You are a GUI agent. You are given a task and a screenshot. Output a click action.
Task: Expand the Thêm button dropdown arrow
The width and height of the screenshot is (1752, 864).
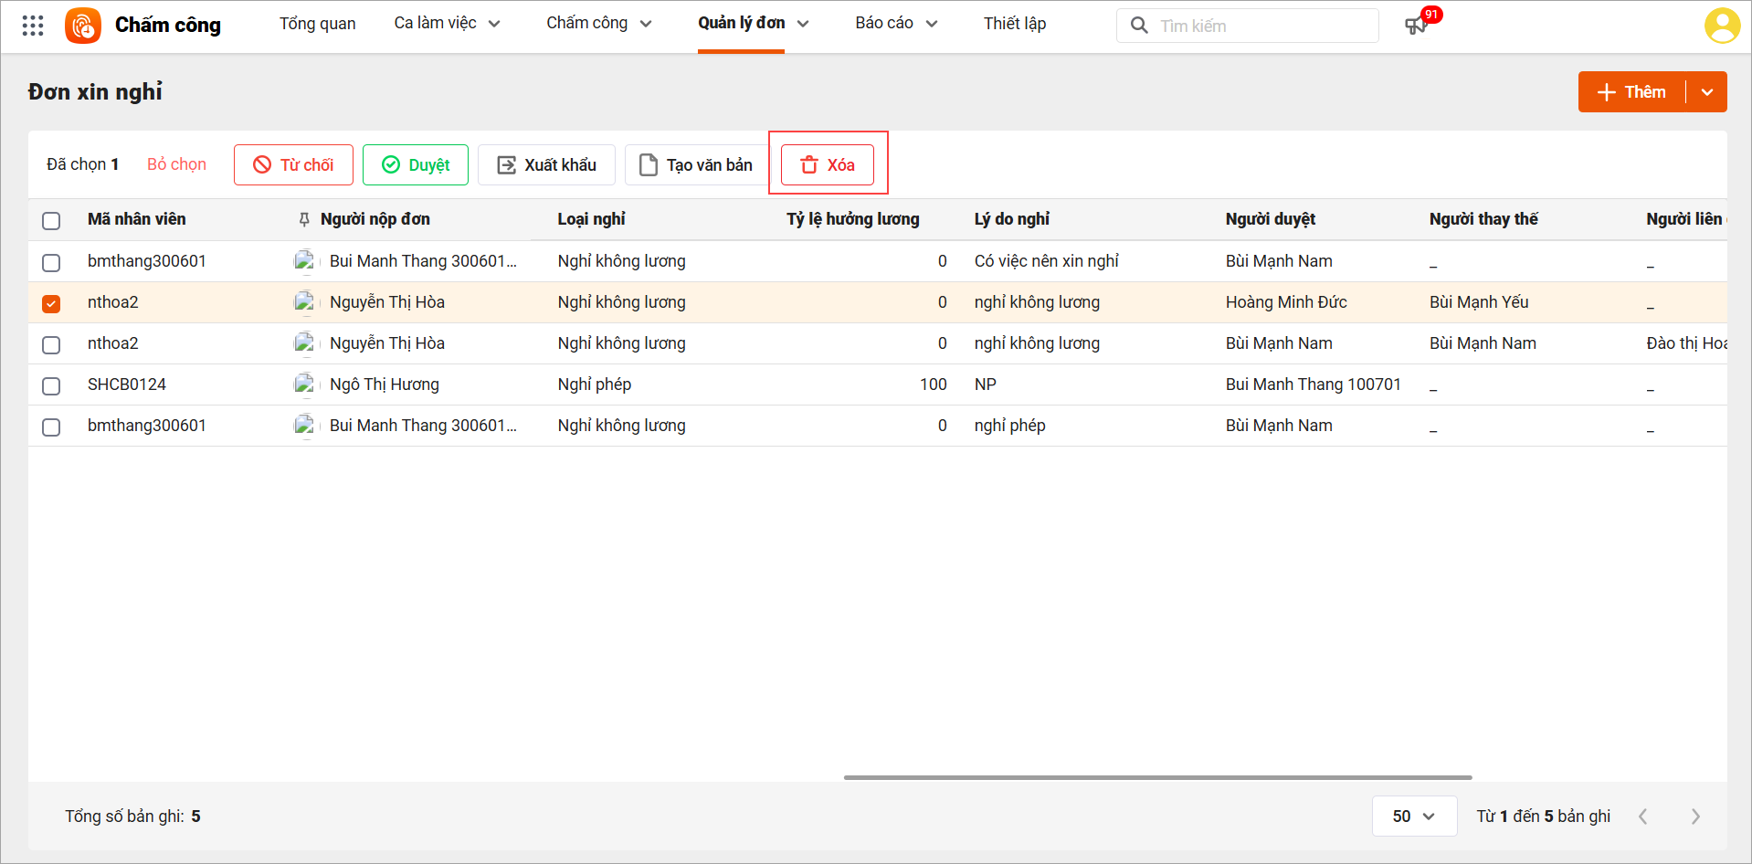coord(1706,92)
